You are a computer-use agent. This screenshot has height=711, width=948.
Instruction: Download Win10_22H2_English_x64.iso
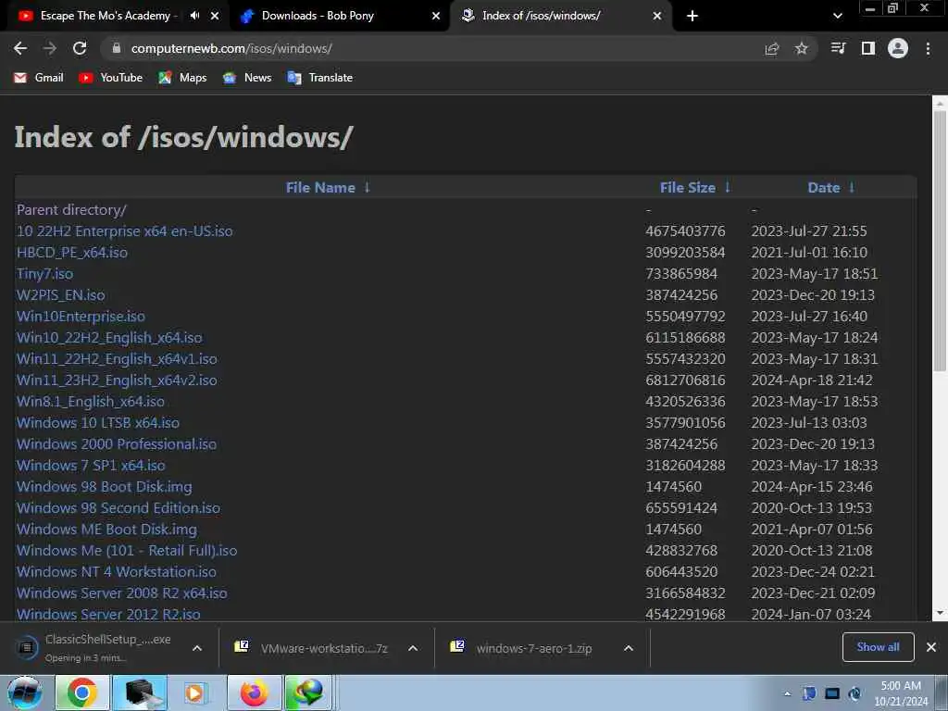109,337
